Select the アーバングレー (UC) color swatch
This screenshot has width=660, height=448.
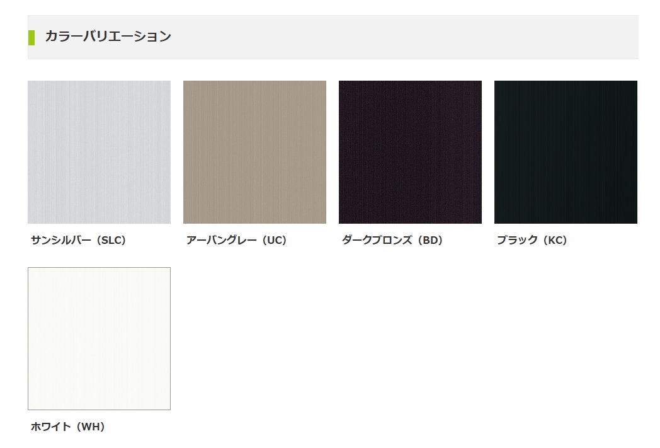tap(254, 152)
